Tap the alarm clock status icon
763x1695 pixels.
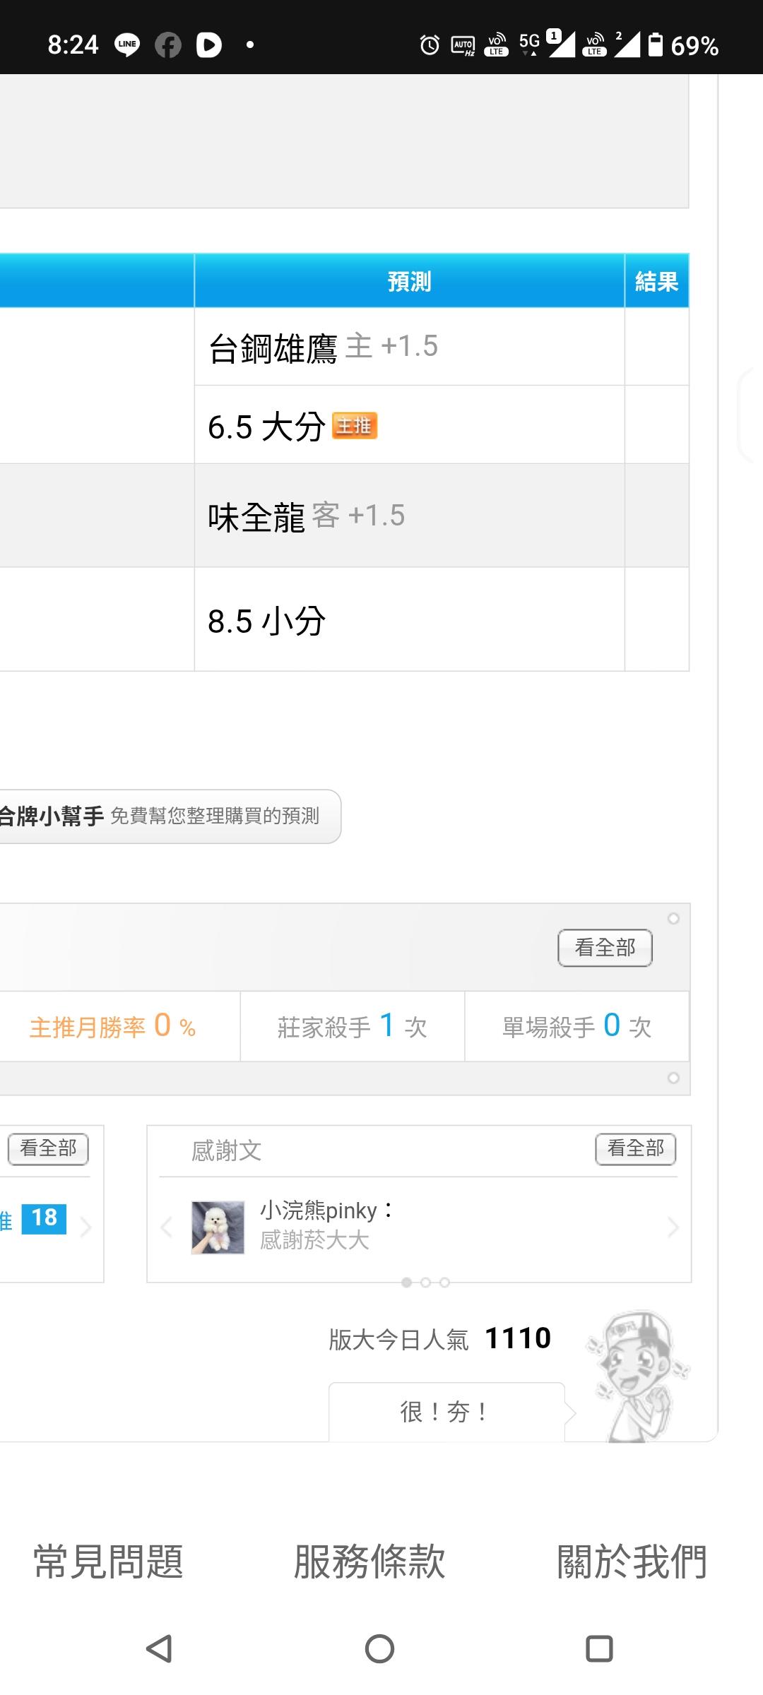pyautogui.click(x=430, y=45)
